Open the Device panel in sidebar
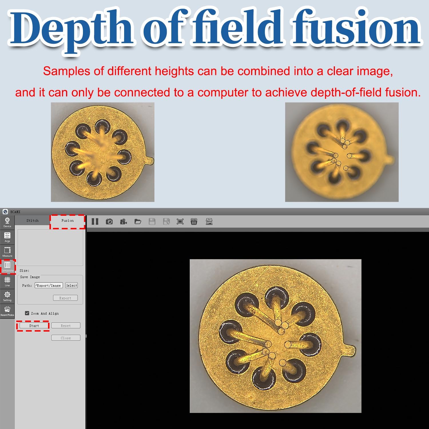Screen dimensions: 429x429 click(x=7, y=223)
